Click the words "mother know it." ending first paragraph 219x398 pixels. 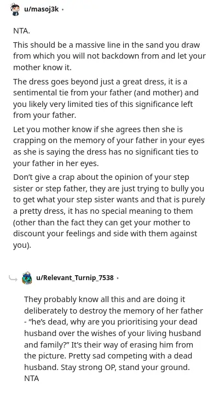tap(42, 67)
